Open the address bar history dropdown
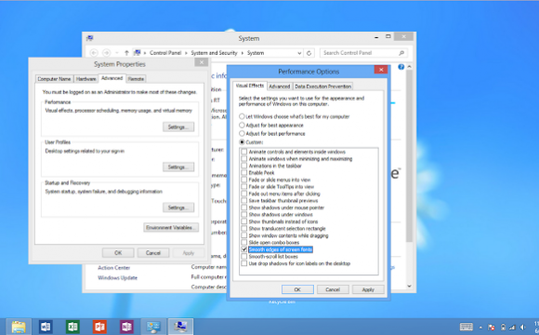The width and height of the screenshot is (539, 335). pos(299,53)
